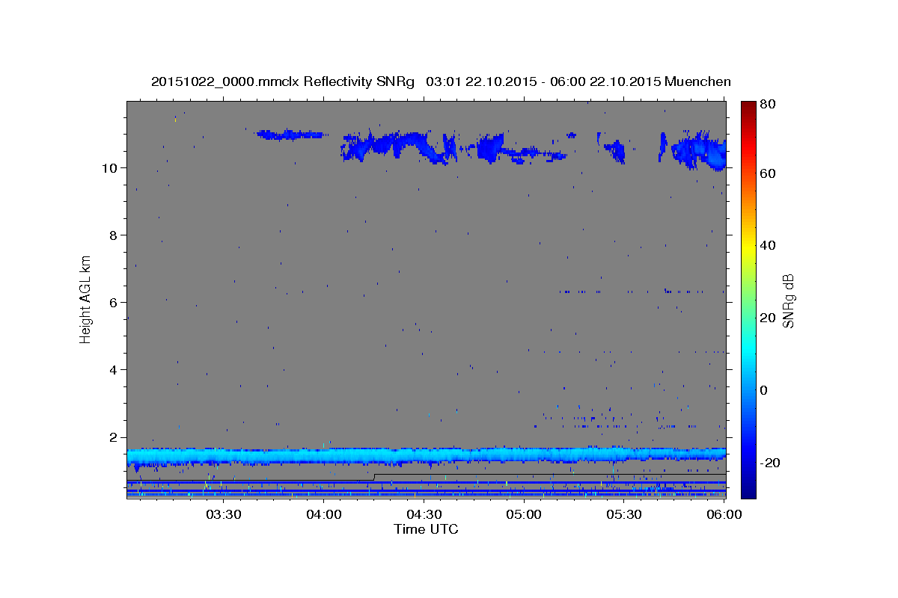Click the 03:30 time tick label
Image resolution: width=898 pixels, height=598 pixels.
coord(224,514)
